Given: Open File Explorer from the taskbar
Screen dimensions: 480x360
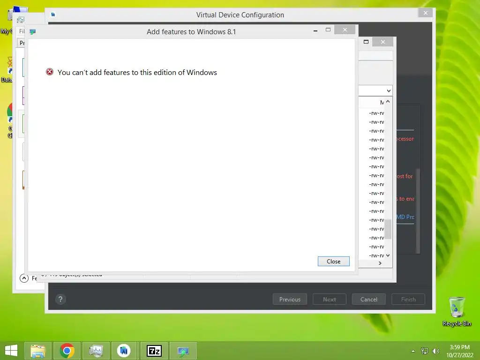Looking at the screenshot, I should pos(37,351).
